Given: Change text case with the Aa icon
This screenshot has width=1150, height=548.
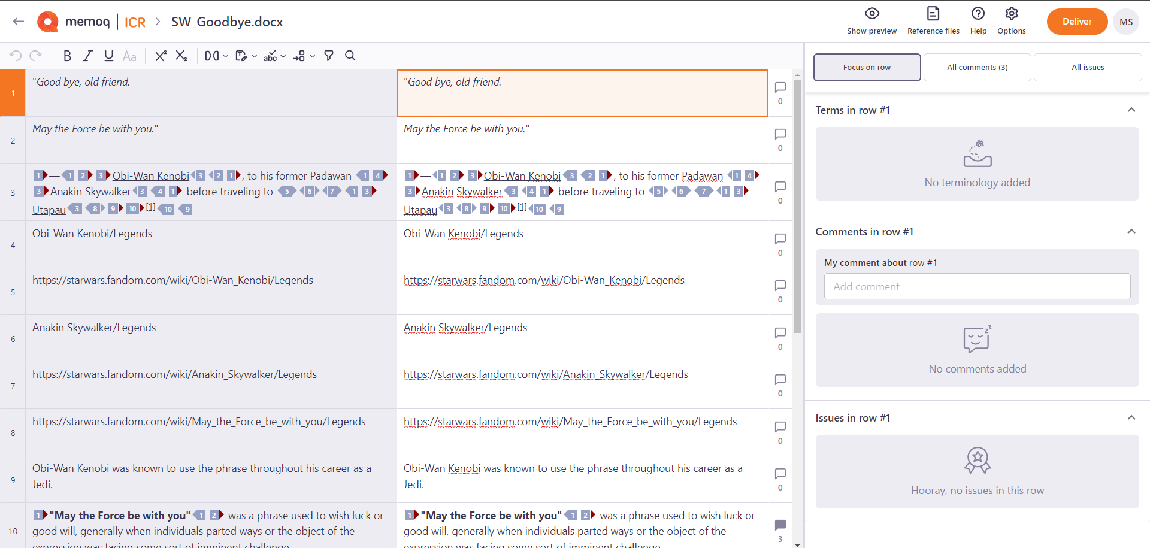Looking at the screenshot, I should (129, 56).
